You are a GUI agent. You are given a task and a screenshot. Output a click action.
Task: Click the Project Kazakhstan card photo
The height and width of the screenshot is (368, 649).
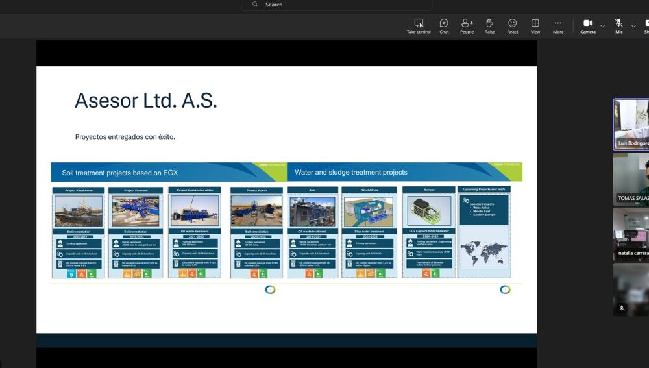79,211
